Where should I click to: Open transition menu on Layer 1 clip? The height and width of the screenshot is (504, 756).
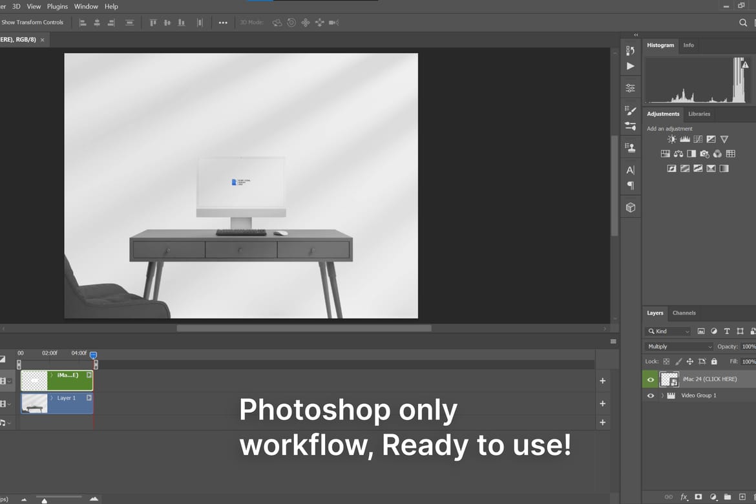pyautogui.click(x=89, y=398)
